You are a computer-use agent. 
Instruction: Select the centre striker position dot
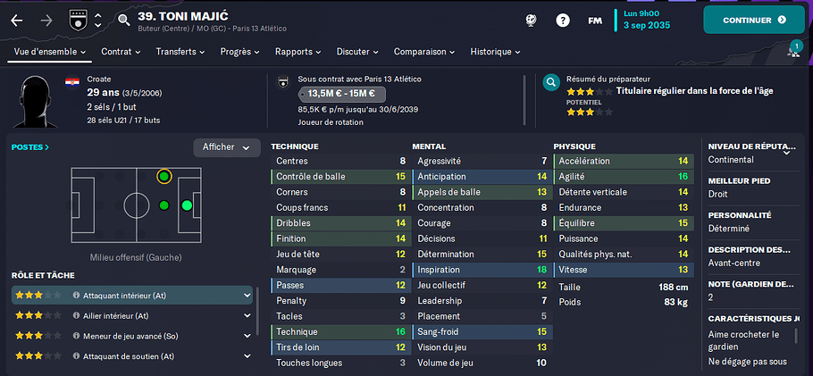click(187, 205)
